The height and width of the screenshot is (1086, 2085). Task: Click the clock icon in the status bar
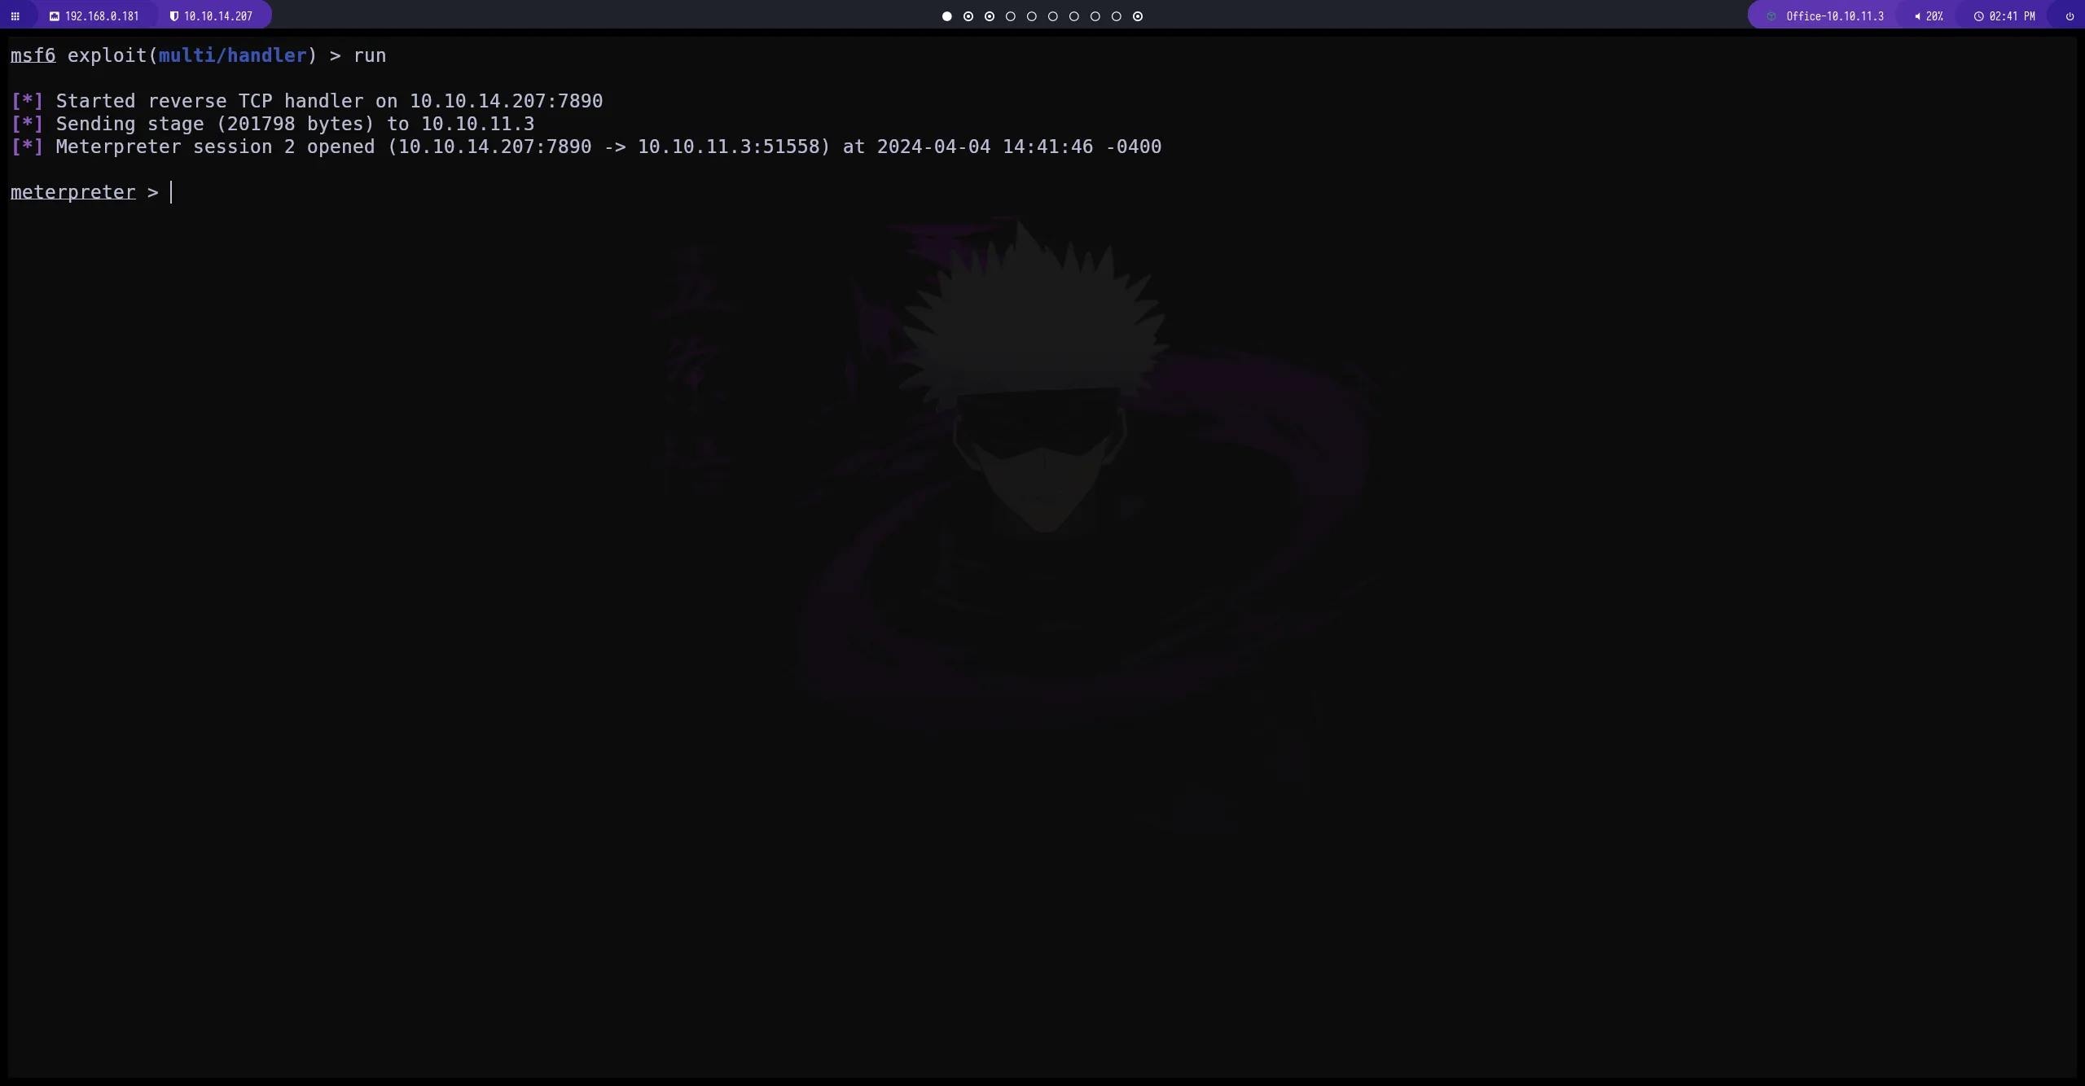1977,15
